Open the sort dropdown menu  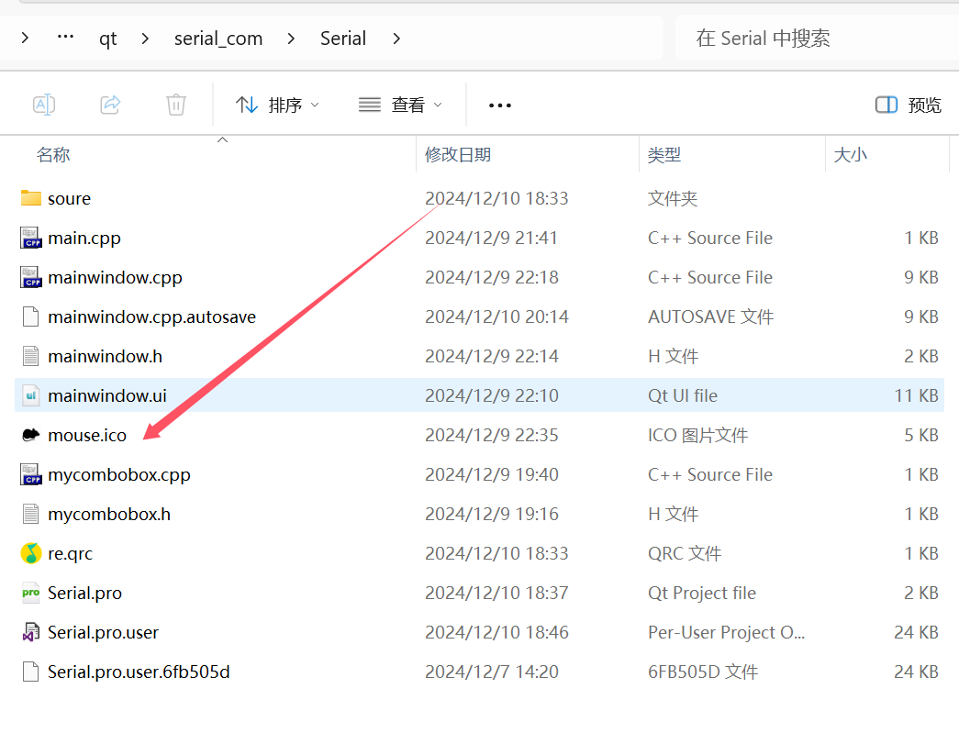277,105
